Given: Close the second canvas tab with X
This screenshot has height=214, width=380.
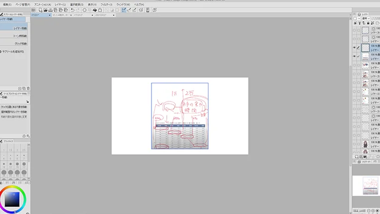Looking at the screenshot, I should pos(71,15).
